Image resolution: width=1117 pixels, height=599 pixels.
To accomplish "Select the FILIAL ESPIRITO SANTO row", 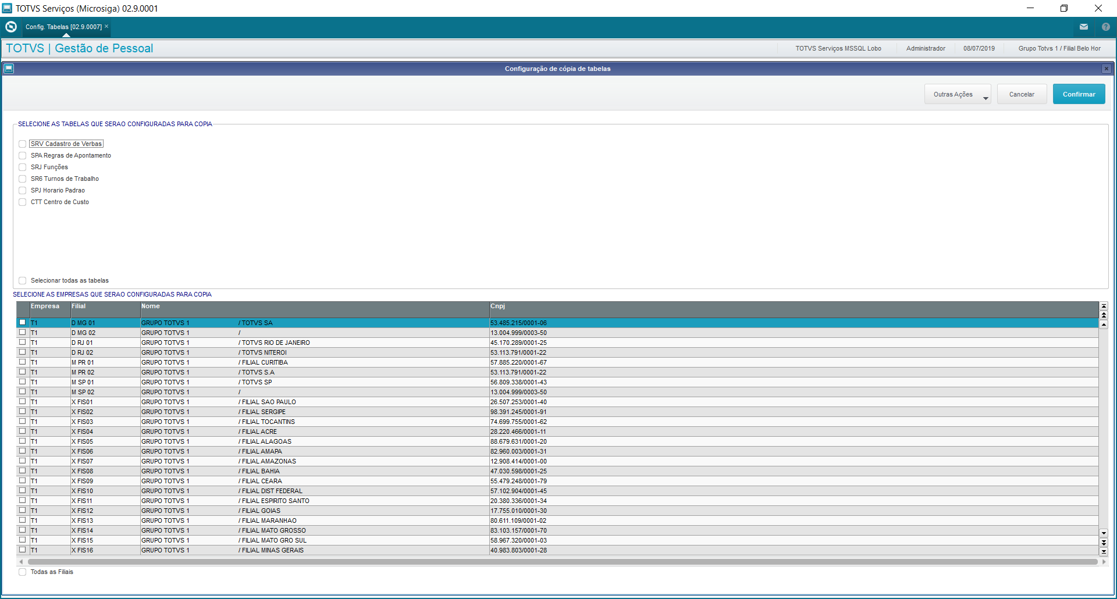I will [x=557, y=501].
